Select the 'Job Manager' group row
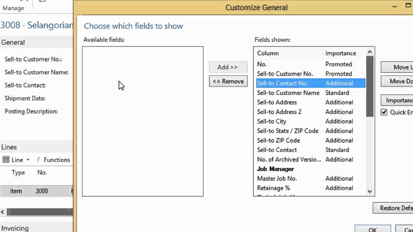Viewport: 413px width, 232px height. tap(311, 169)
